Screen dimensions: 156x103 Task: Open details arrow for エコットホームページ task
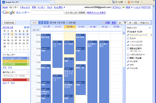pyautogui.click(x=151, y=35)
